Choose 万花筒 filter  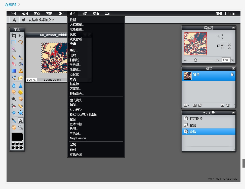pos(96,89)
